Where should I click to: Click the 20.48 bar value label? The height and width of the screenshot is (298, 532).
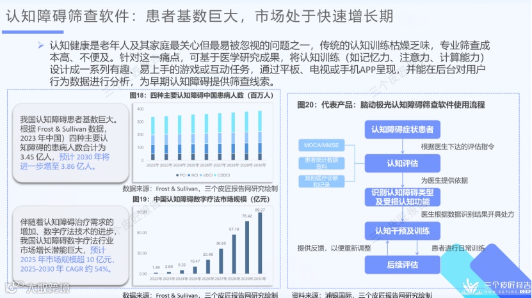pos(208,255)
